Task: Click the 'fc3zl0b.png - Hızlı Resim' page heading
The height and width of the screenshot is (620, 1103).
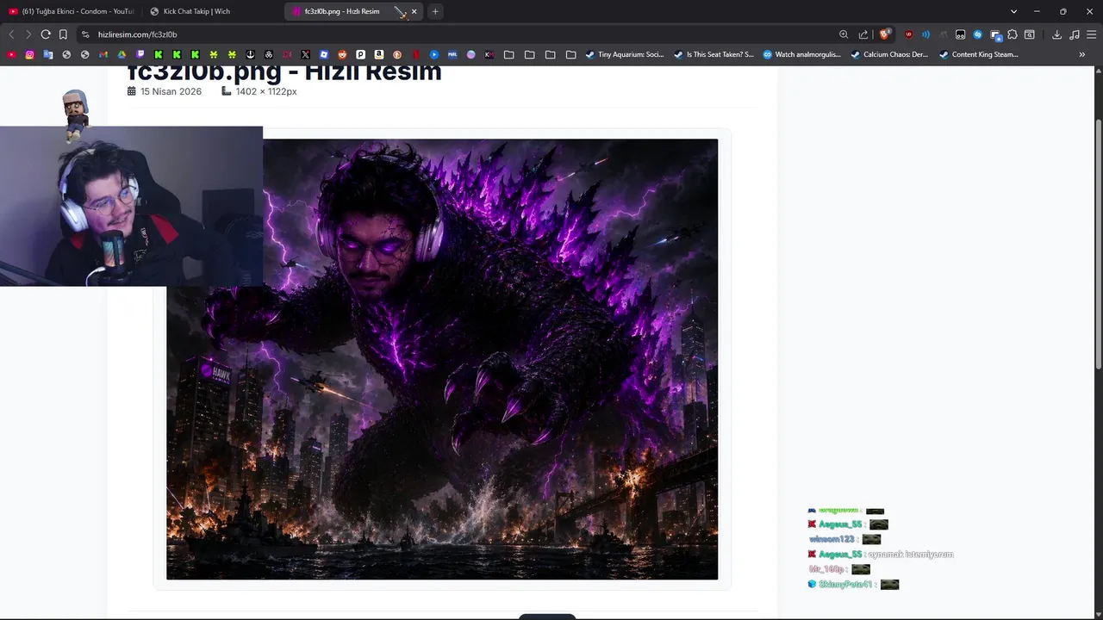Action: (x=284, y=72)
